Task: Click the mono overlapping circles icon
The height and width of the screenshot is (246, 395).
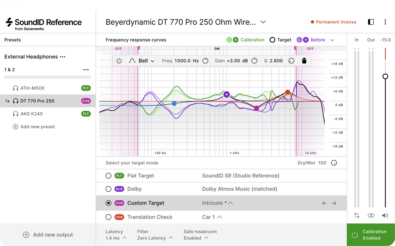Action: [371, 215]
